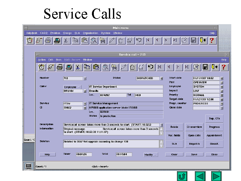Click the exit door icon in Service call toolbar
Screen dimensions: 241x181
click(214, 67)
